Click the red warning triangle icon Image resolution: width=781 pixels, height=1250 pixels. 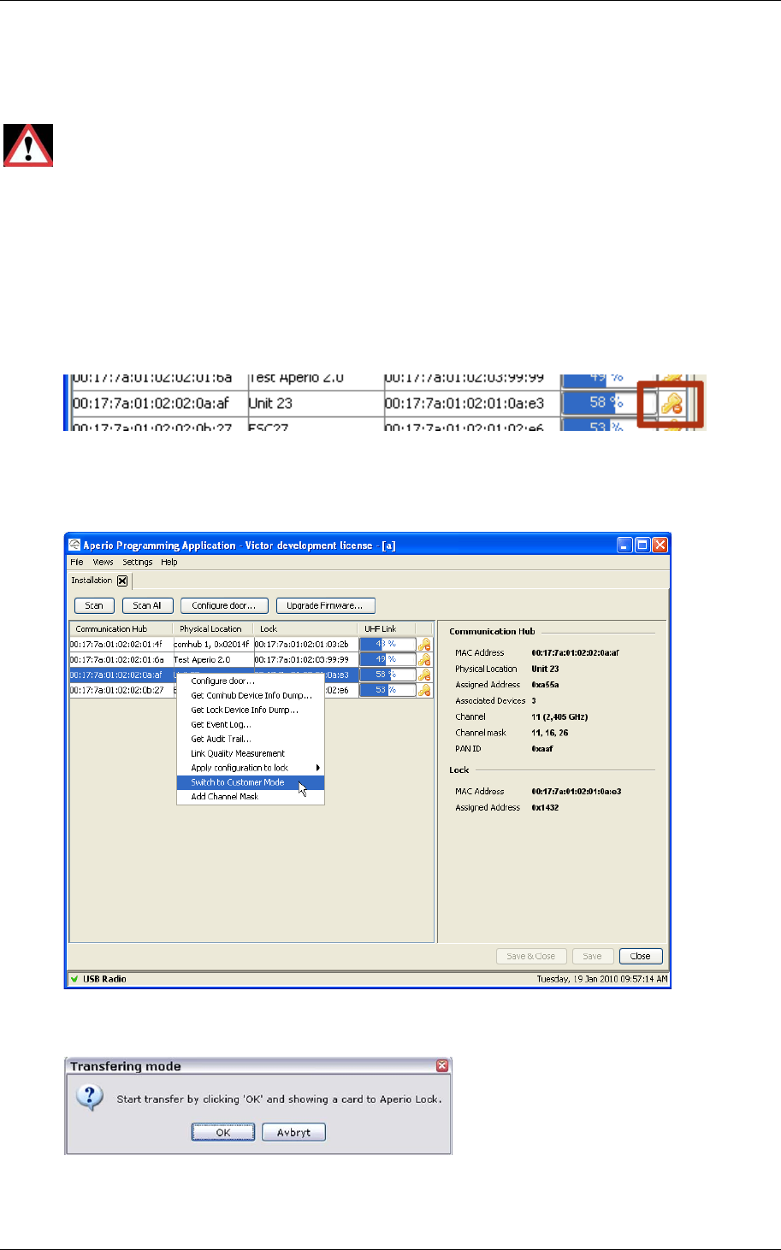tap(28, 144)
